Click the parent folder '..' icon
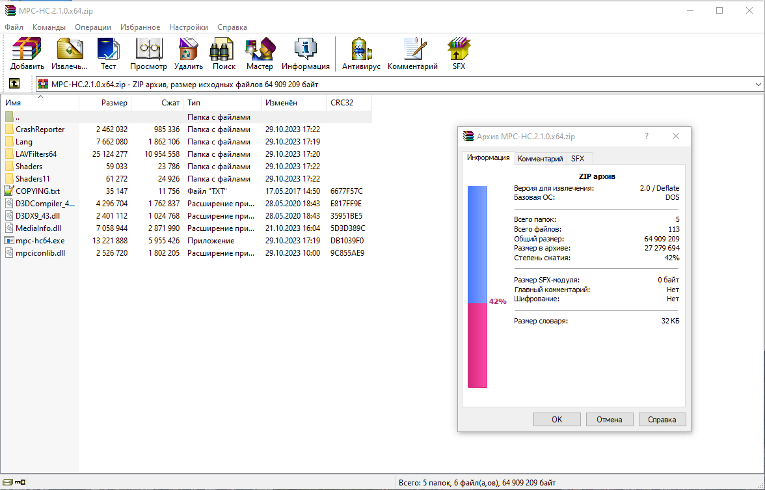The height and width of the screenshot is (490, 765). tap(9, 117)
